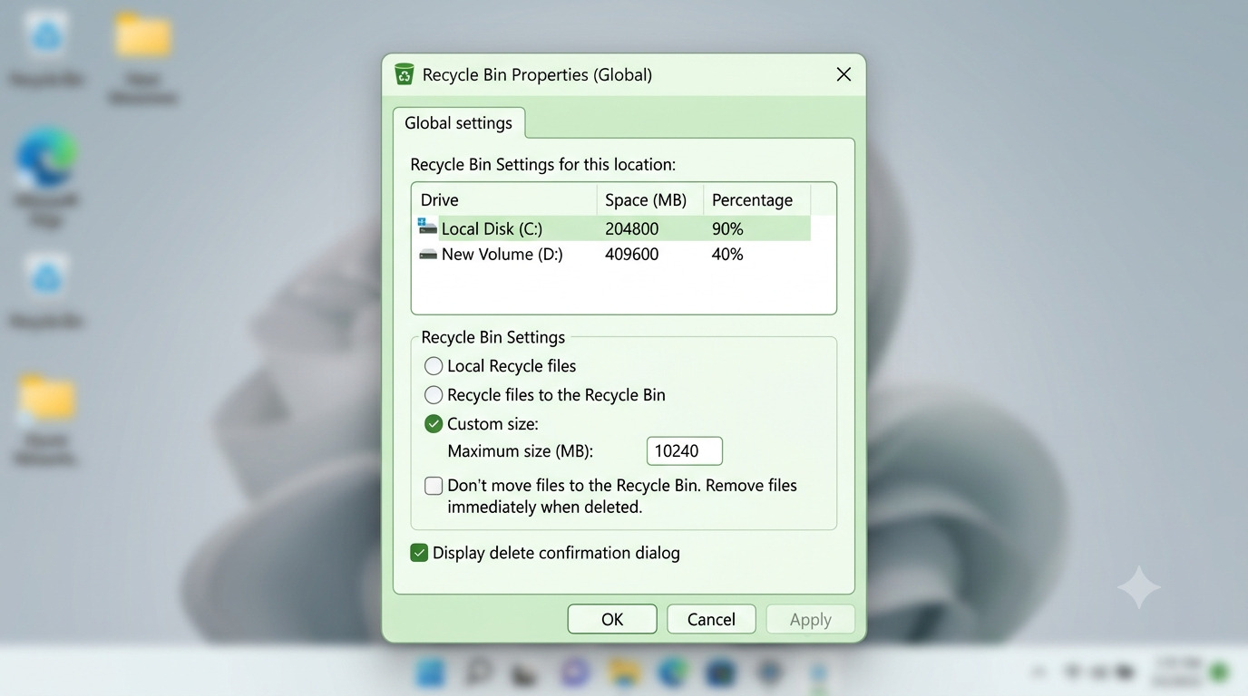
Task: Click the Local Disk (C:) drive icon
Action: tap(427, 227)
